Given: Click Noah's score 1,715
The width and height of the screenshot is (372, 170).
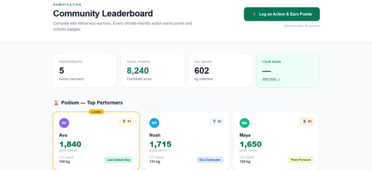Looking at the screenshot, I should coord(160,144).
